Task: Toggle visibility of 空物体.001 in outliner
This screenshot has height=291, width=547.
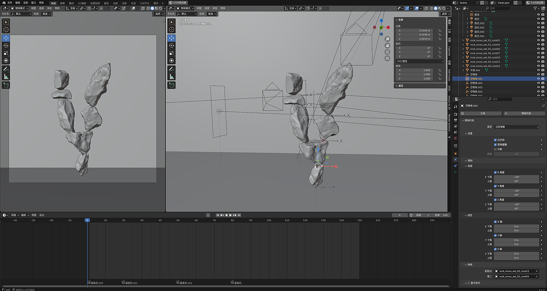Action: [x=538, y=79]
